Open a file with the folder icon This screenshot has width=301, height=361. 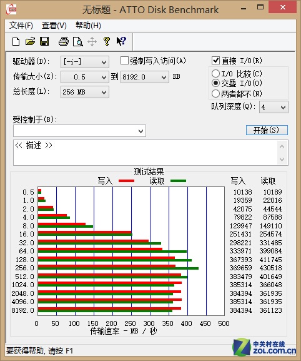(x=30, y=41)
